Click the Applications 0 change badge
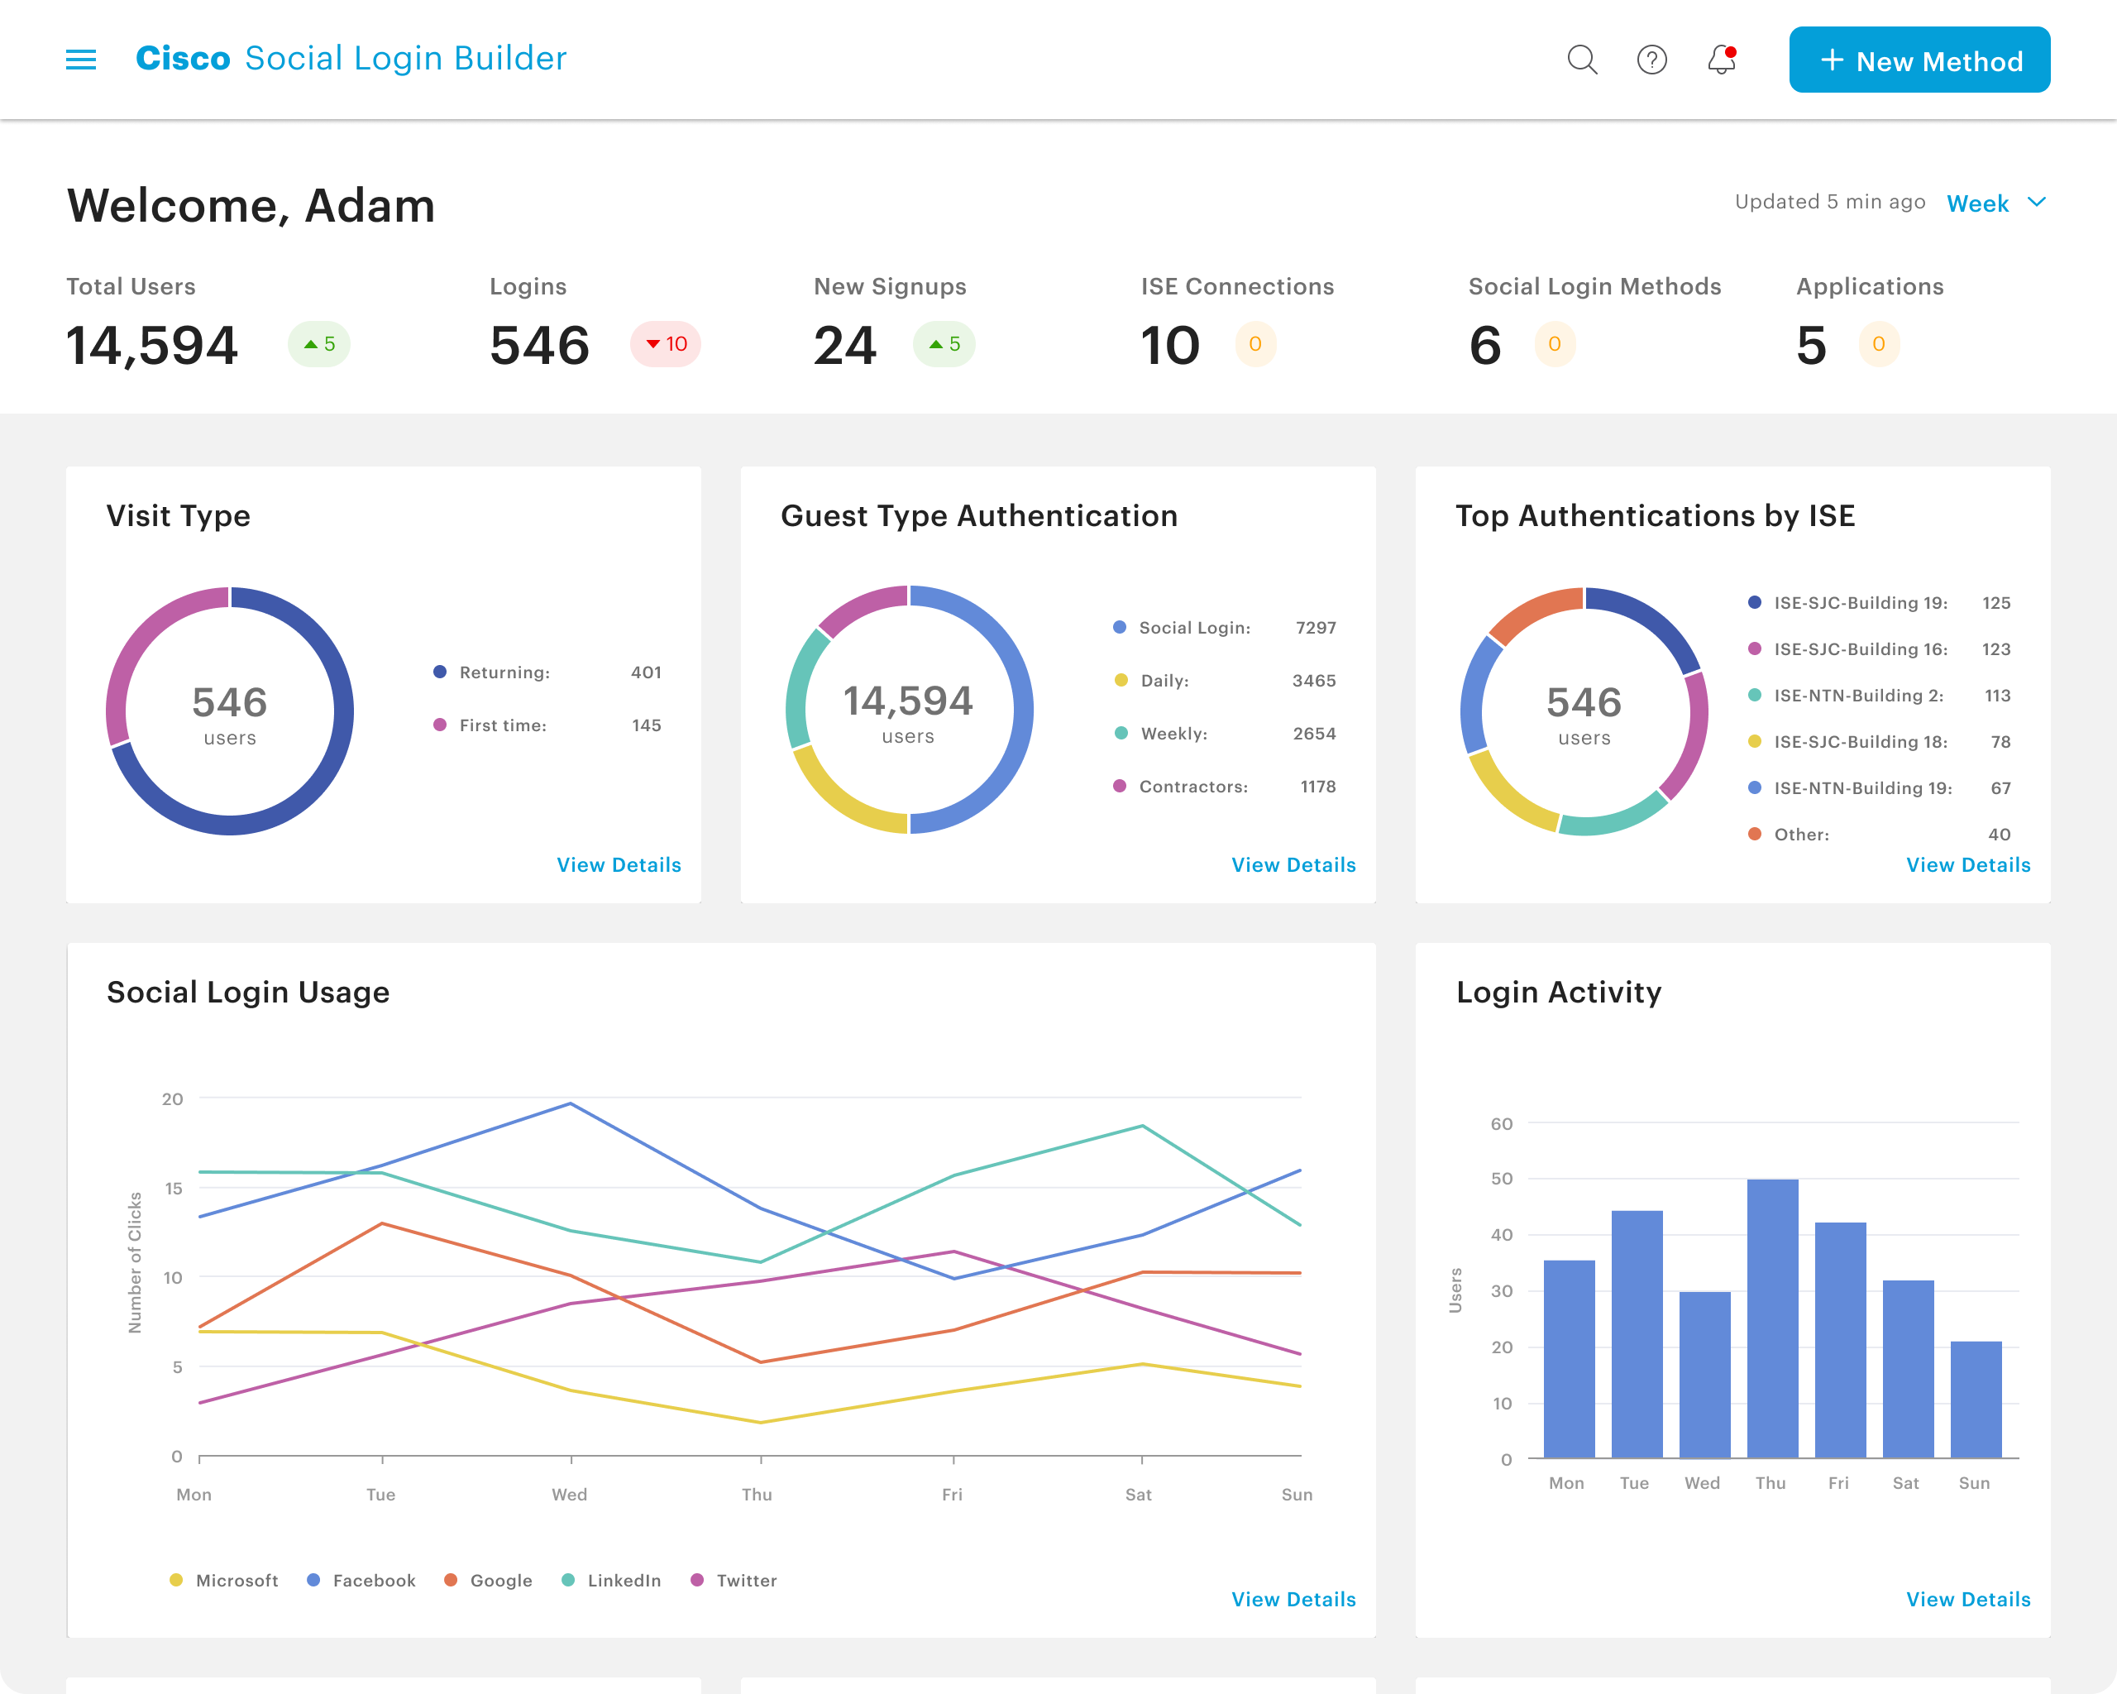The image size is (2117, 1694). click(1878, 345)
